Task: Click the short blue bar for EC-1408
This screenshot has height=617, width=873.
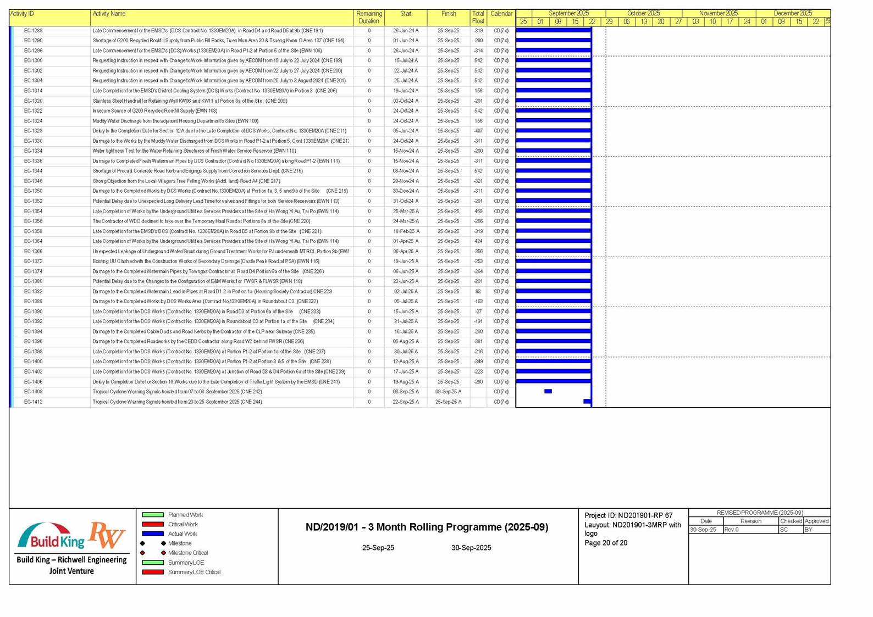Action: 548,392
